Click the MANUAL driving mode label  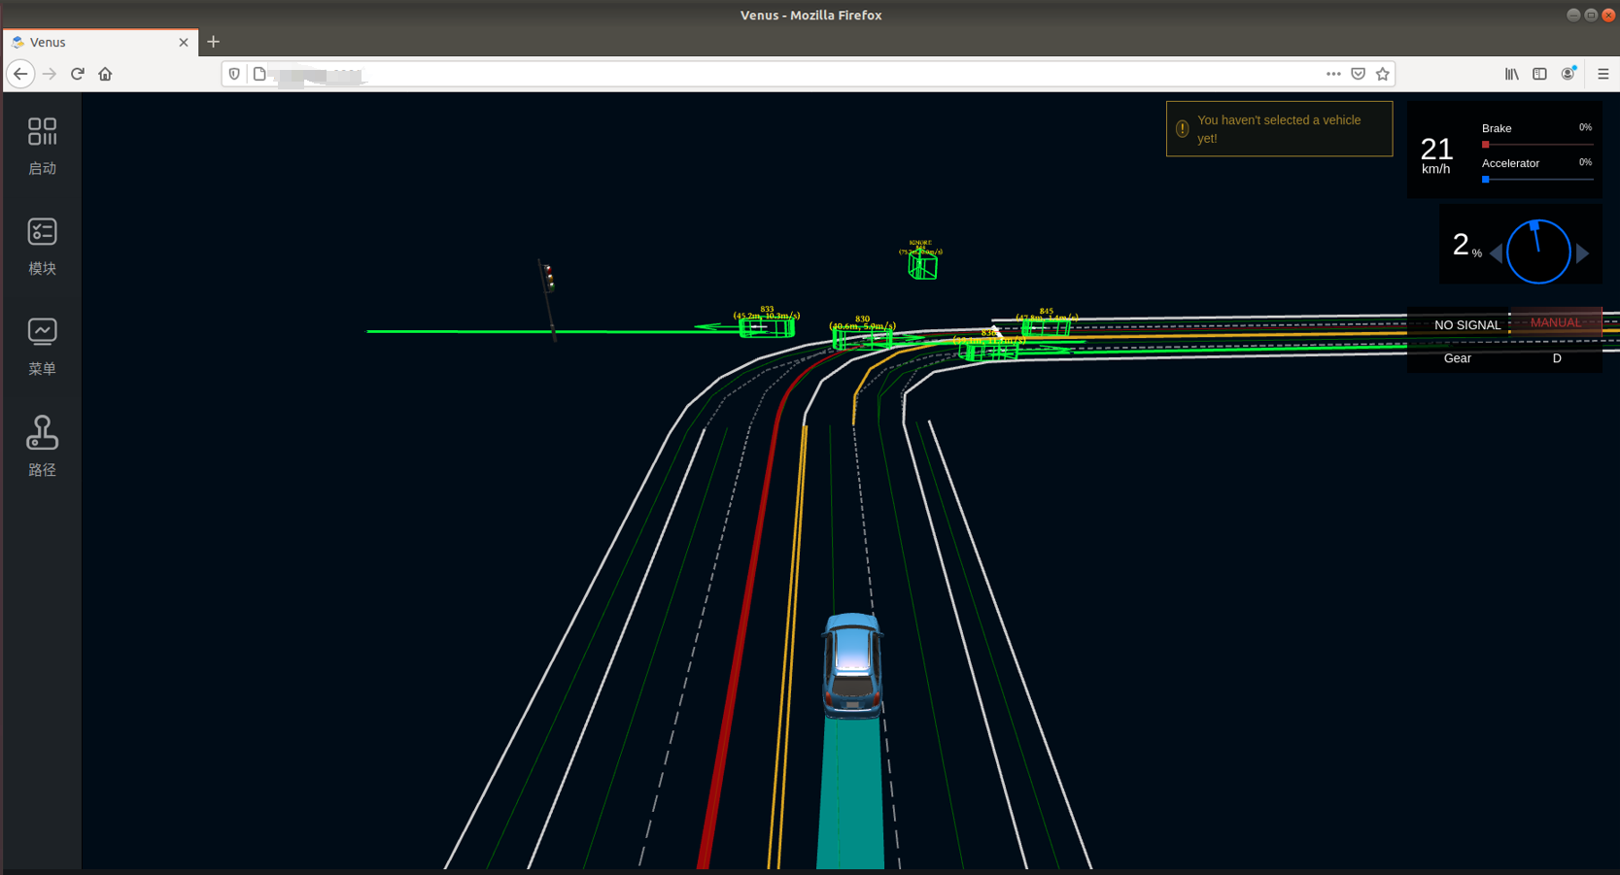point(1555,322)
